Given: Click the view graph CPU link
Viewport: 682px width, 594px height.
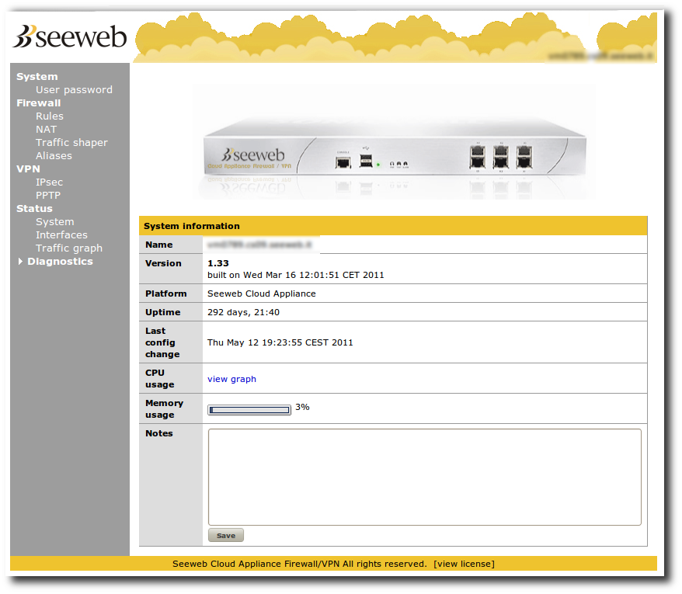Looking at the screenshot, I should 231,379.
